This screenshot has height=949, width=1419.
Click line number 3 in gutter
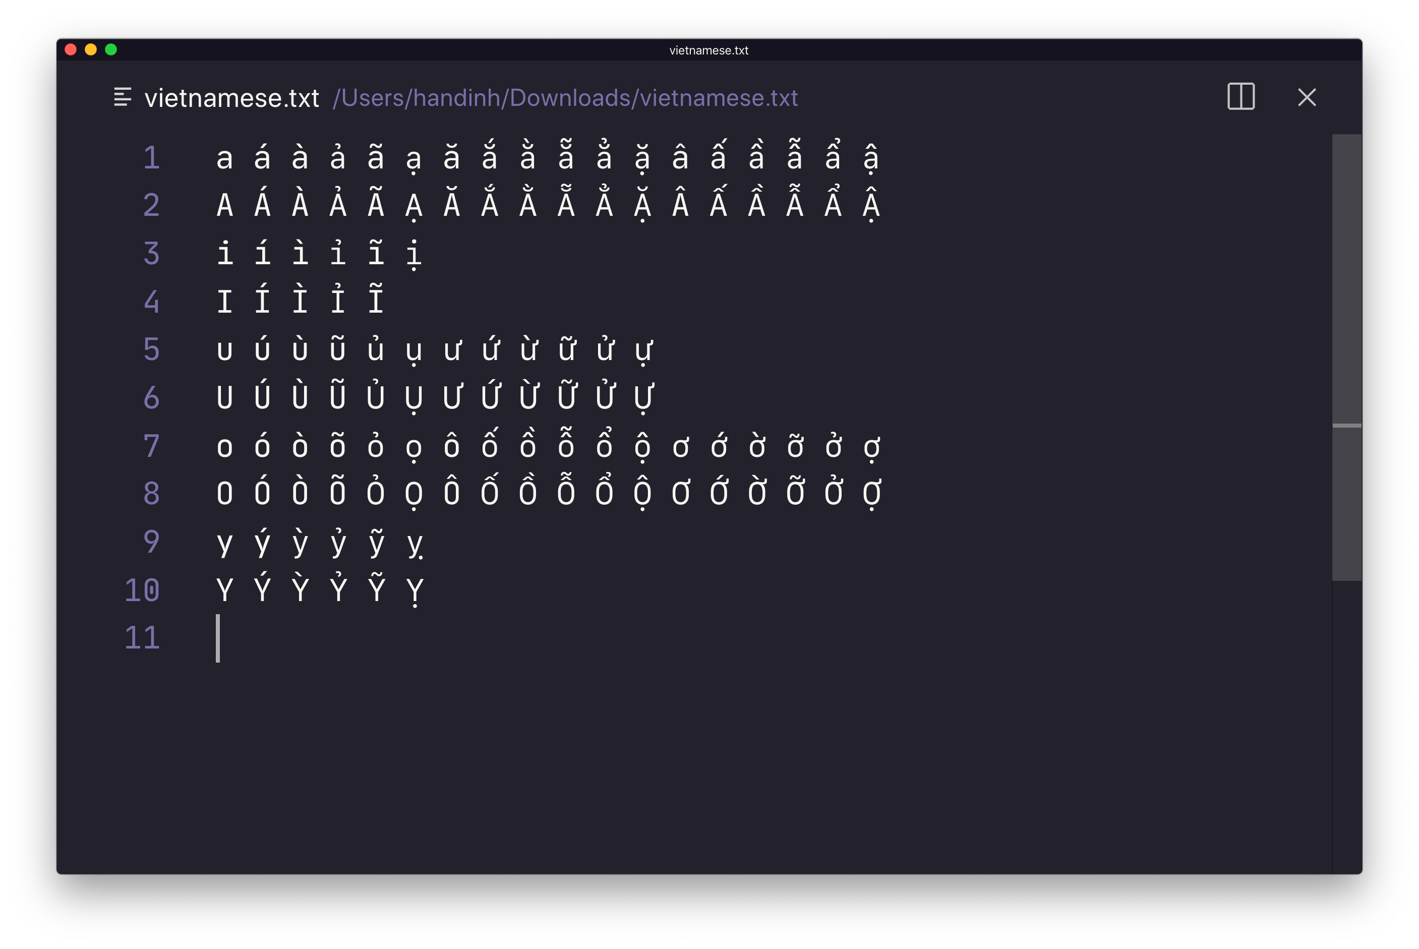[x=151, y=253]
